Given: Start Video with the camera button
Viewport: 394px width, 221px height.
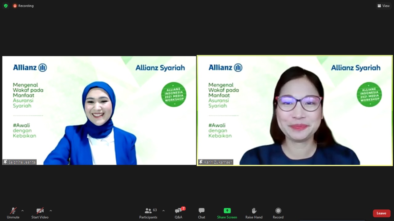Looking at the screenshot, I should point(40,213).
